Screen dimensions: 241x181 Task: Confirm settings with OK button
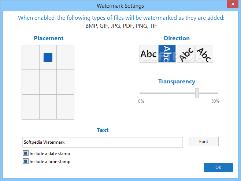(x=218, y=167)
